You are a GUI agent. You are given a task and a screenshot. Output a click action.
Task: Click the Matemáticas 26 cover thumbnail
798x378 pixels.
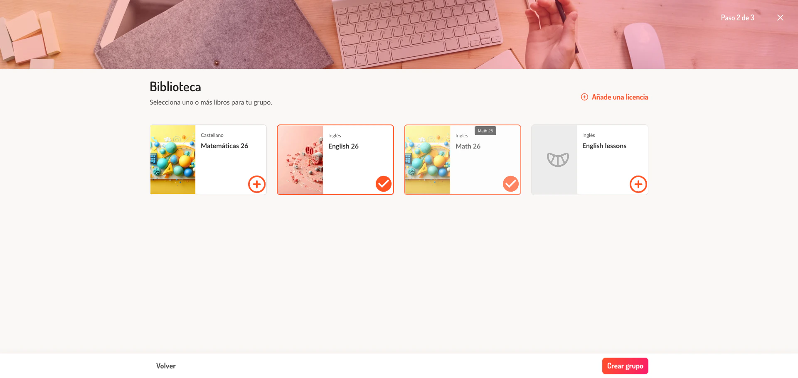pyautogui.click(x=173, y=160)
